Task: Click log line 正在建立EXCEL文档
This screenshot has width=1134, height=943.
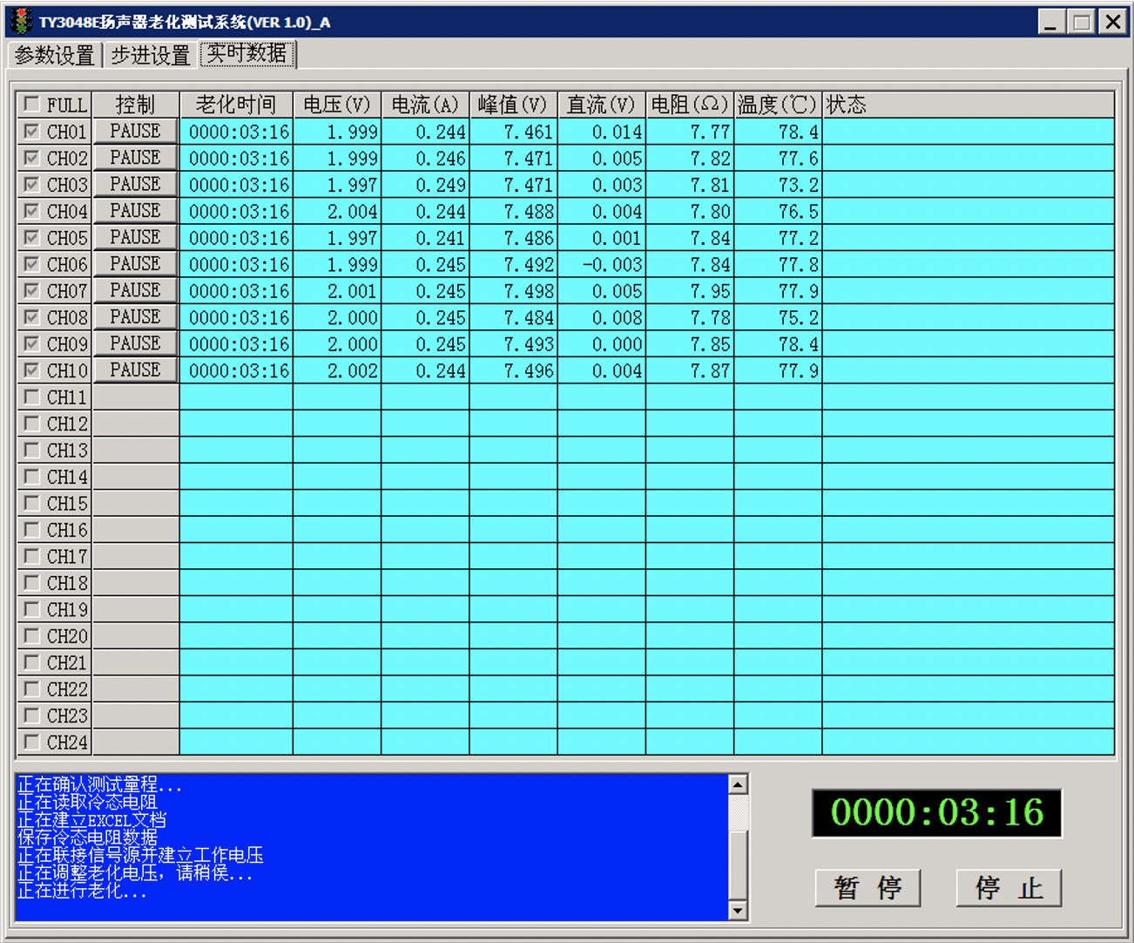Action: [91, 820]
